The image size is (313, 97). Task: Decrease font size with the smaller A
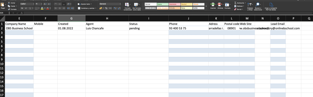49,4
